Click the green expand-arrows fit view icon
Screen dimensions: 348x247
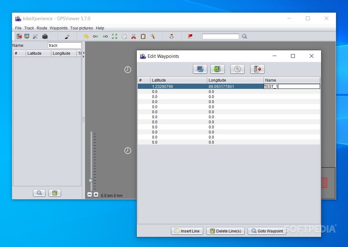pos(115,36)
